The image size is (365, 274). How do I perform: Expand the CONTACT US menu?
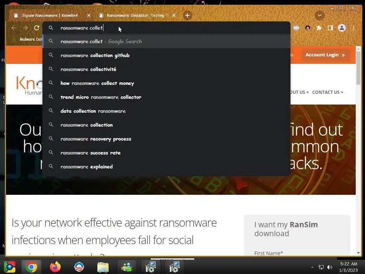[x=328, y=92]
